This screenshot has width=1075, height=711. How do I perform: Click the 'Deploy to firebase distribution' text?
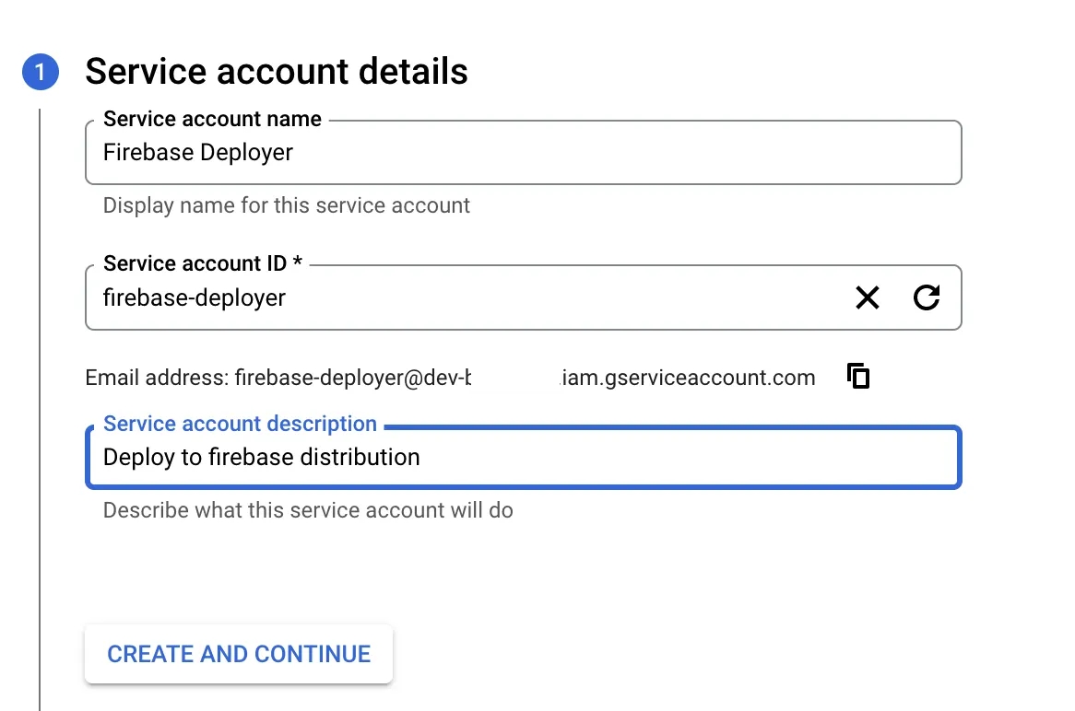point(261,457)
